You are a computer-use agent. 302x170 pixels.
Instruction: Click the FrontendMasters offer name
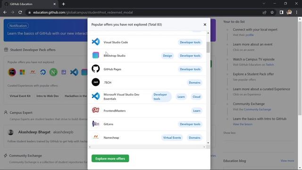(x=114, y=111)
